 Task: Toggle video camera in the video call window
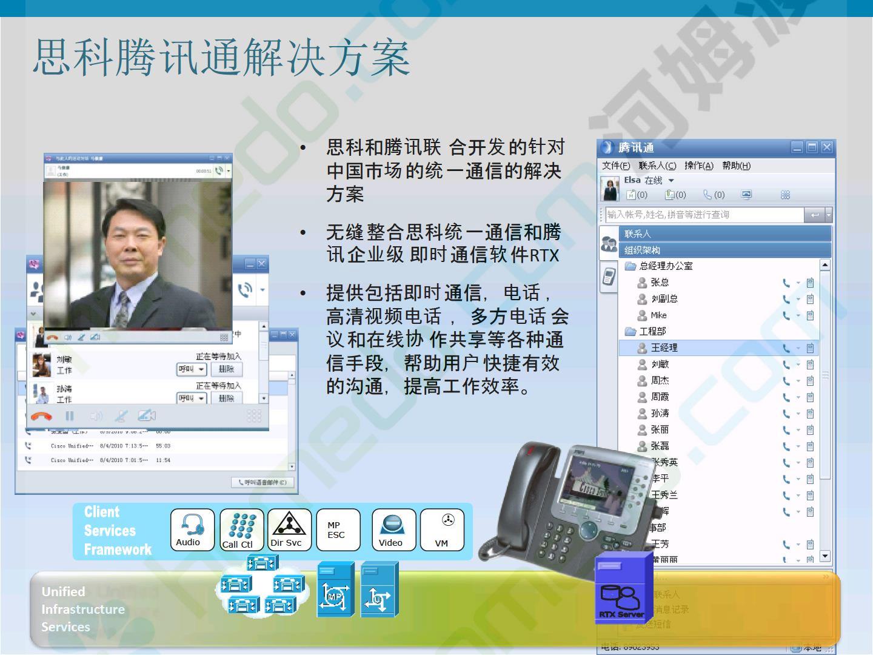[x=95, y=337]
